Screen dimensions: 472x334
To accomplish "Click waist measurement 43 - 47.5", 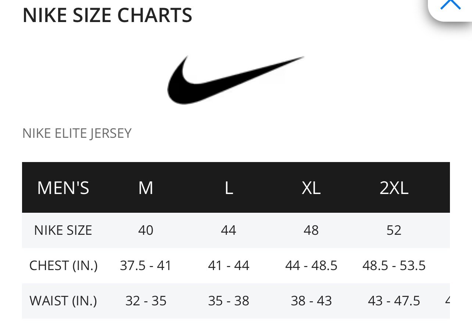I will click(x=394, y=301).
